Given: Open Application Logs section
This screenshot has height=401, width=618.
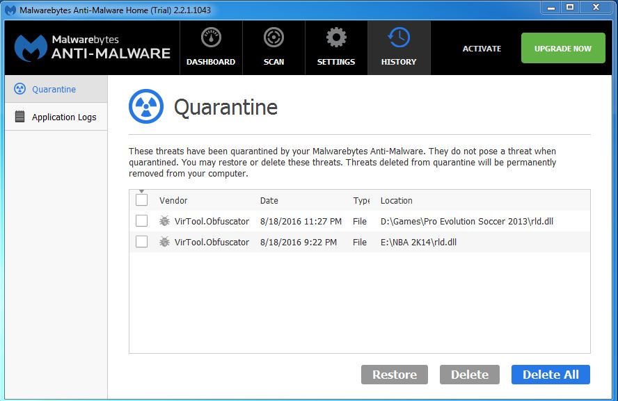Looking at the screenshot, I should [x=64, y=117].
